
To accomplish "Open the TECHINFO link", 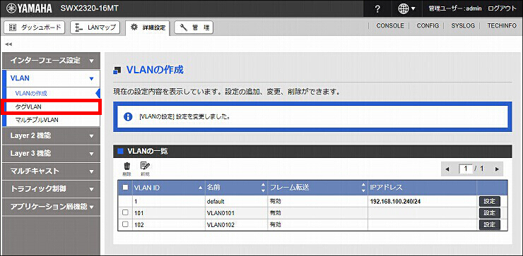I will coord(502,25).
